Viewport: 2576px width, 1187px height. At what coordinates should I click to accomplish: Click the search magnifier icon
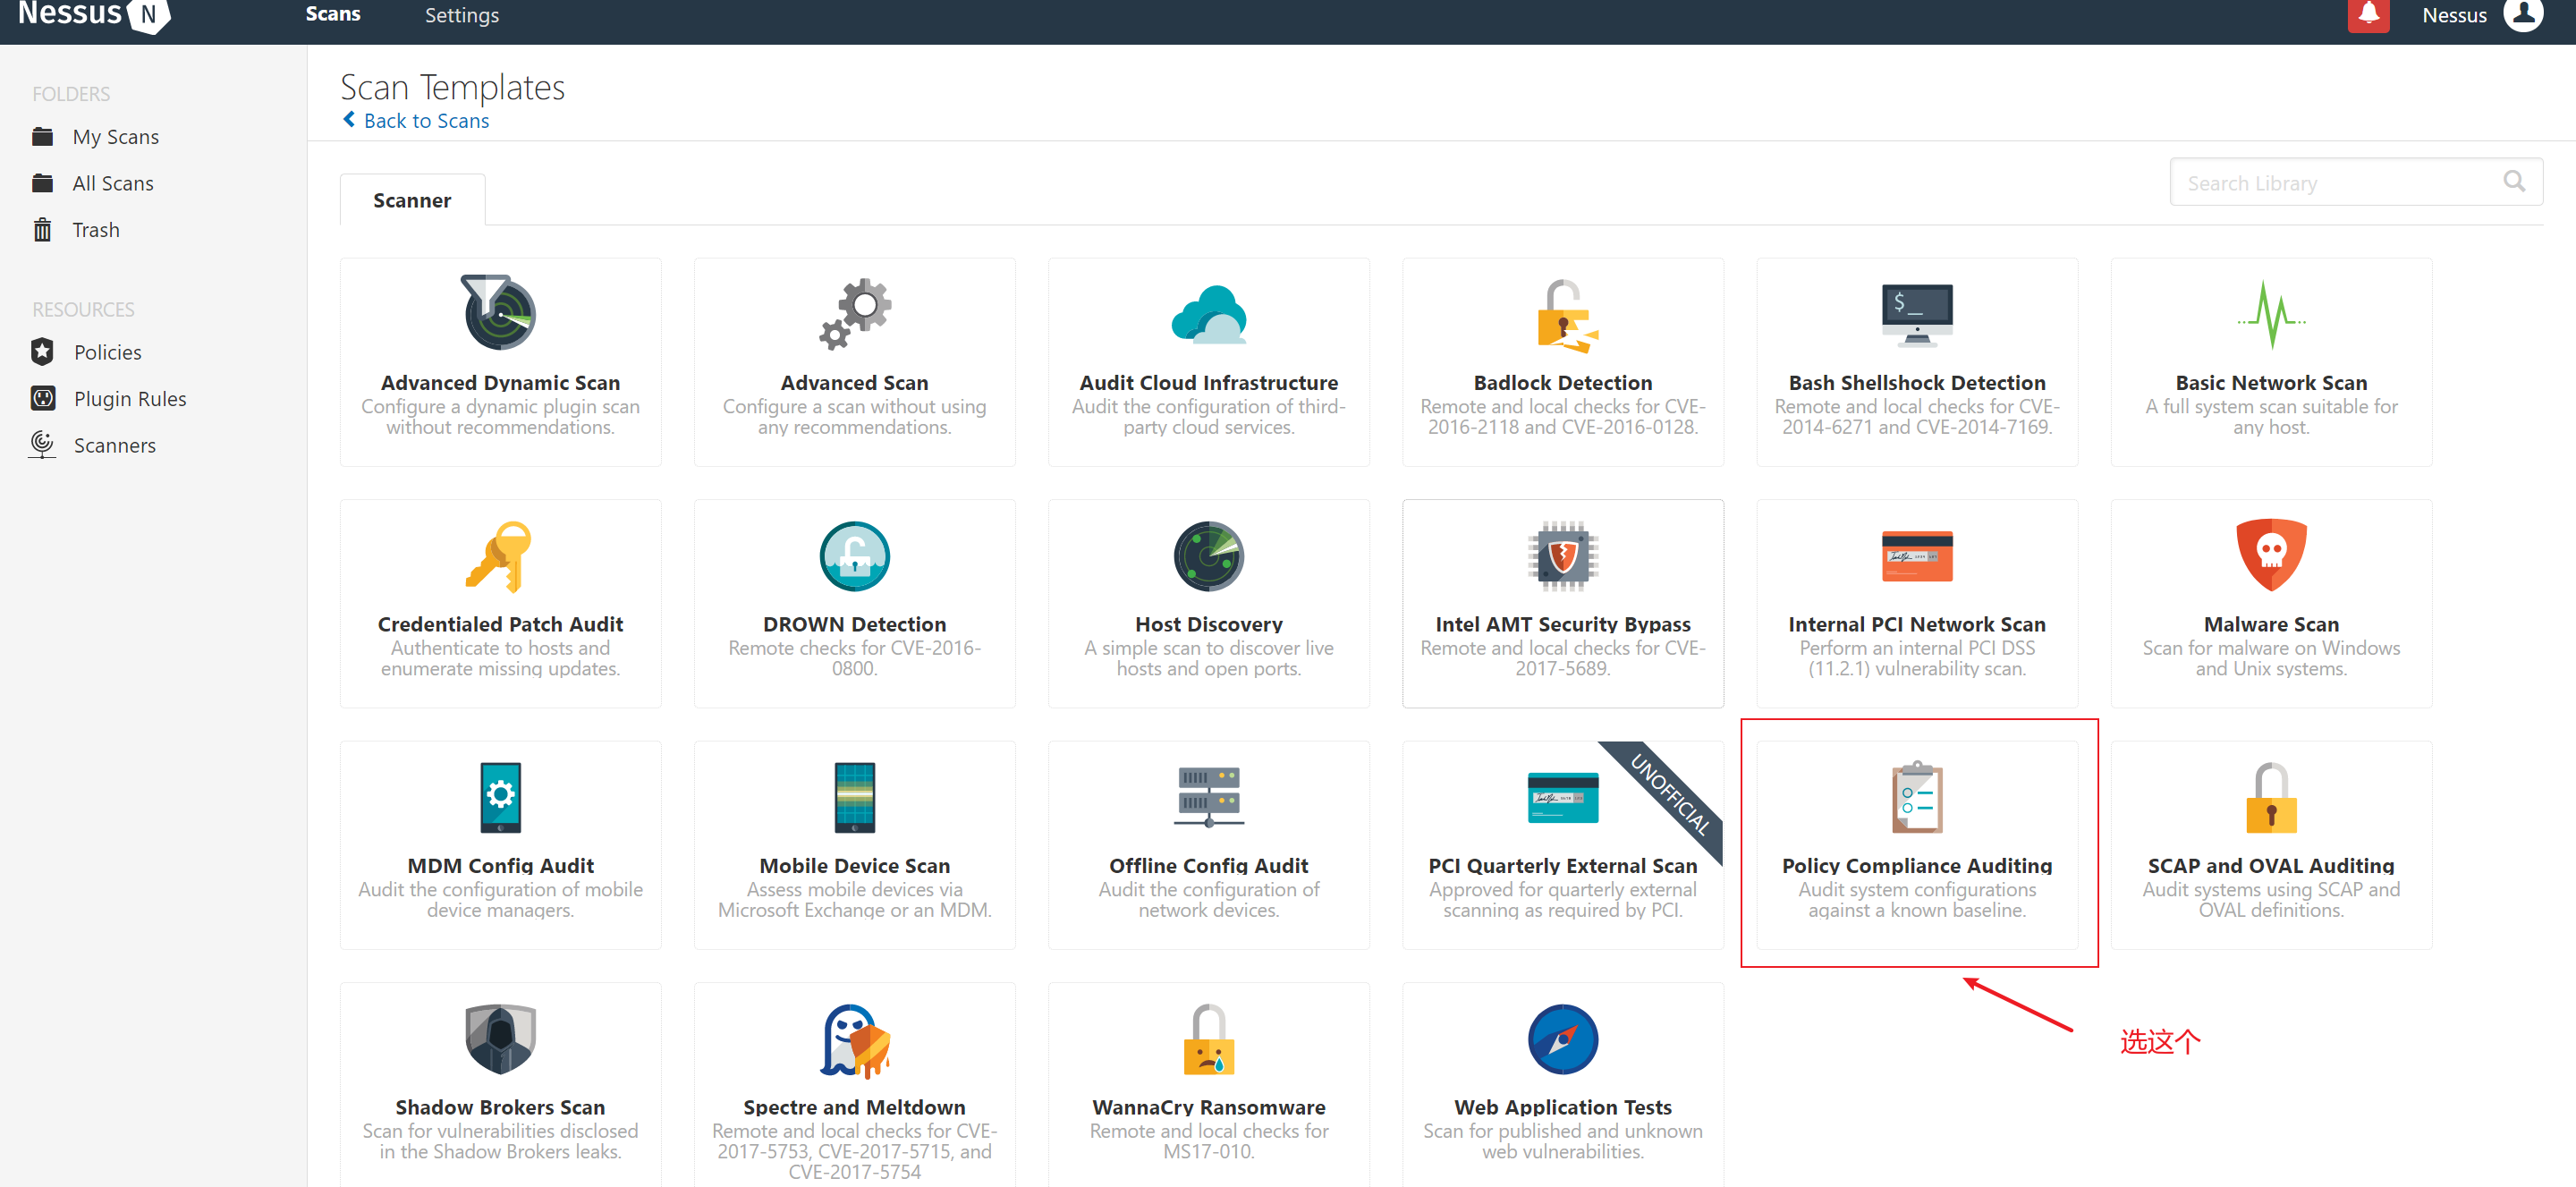click(x=2514, y=181)
